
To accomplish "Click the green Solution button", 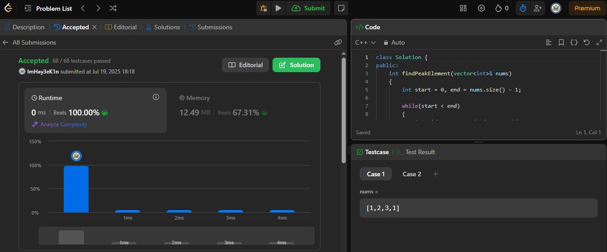I will coord(296,65).
